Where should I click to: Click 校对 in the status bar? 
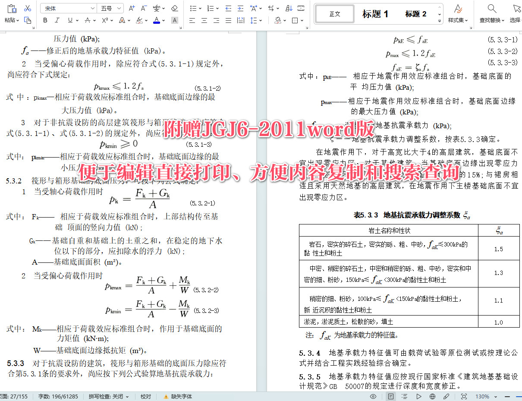tap(145, 396)
